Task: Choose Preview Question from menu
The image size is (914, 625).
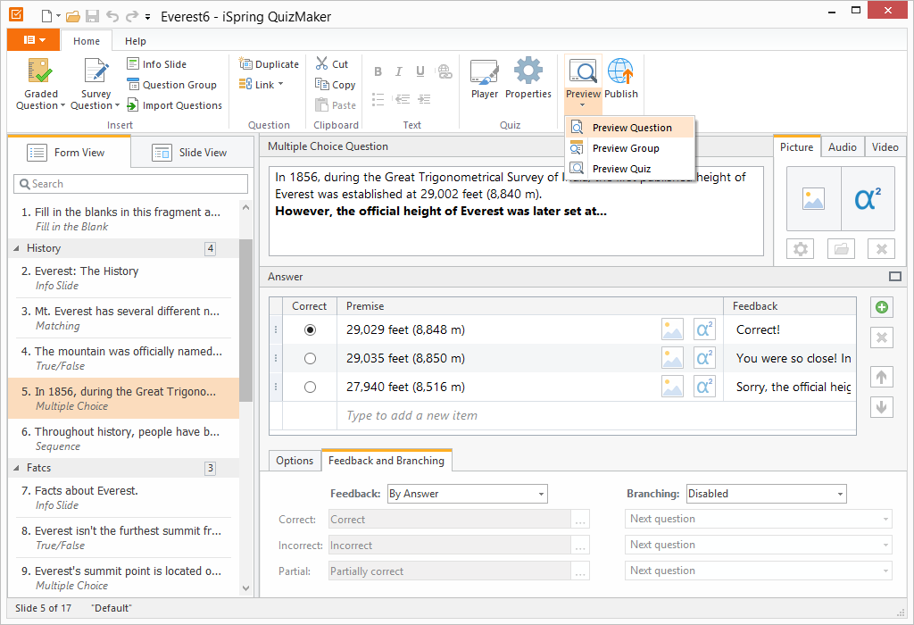Action: click(x=630, y=128)
